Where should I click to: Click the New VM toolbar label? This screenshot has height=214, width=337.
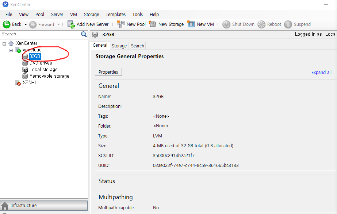205,24
